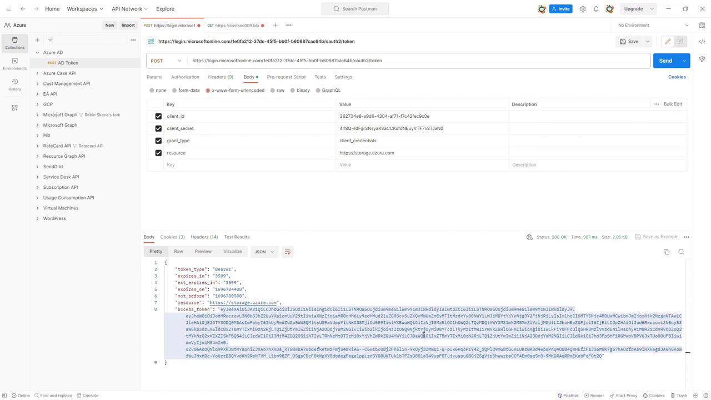Open response more options ellipsis

pos(687,237)
